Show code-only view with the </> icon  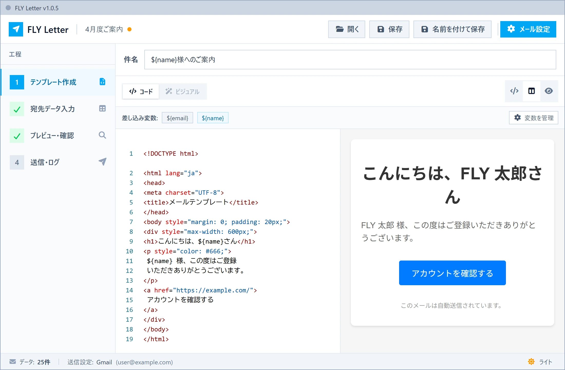[x=514, y=91]
